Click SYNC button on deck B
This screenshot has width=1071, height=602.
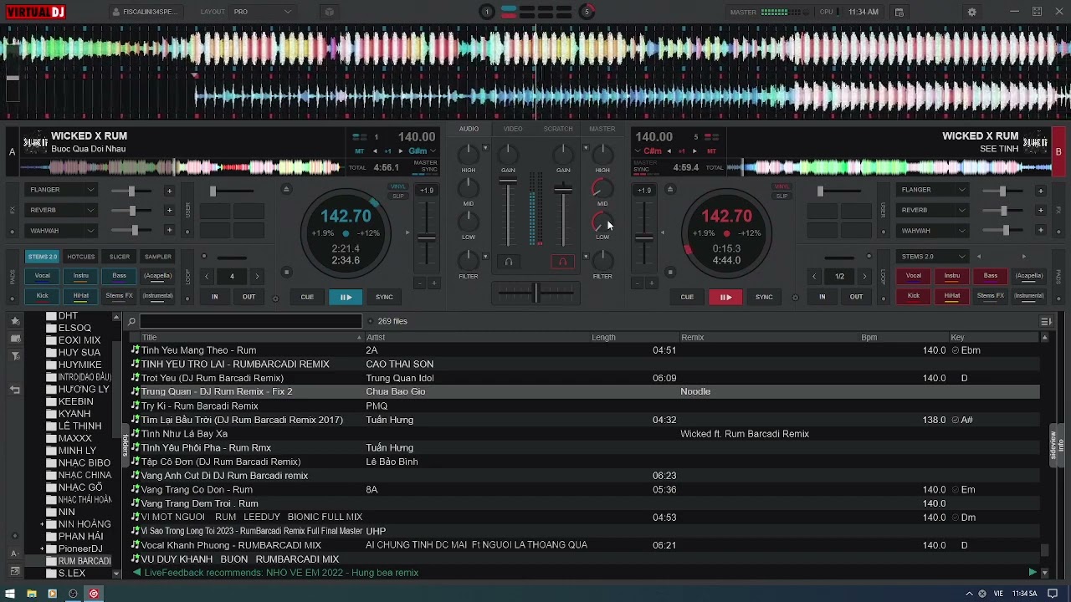pyautogui.click(x=764, y=297)
